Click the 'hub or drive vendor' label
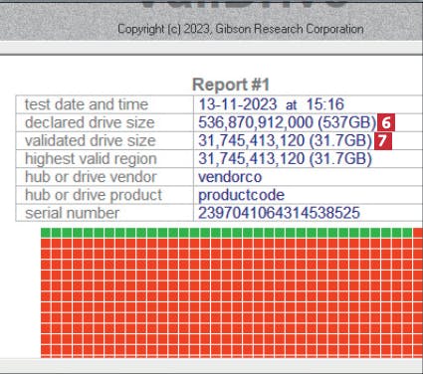Viewport: 423px width, 374px height. [x=91, y=177]
